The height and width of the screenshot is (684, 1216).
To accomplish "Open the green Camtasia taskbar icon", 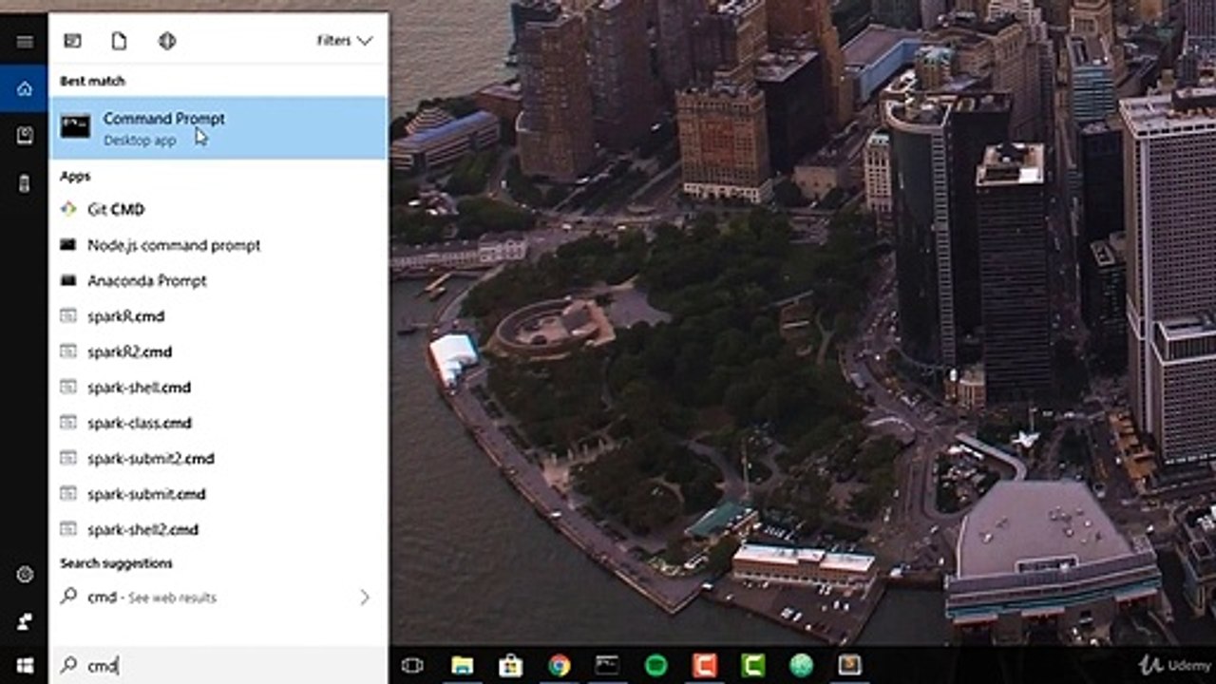I will pos(753,666).
